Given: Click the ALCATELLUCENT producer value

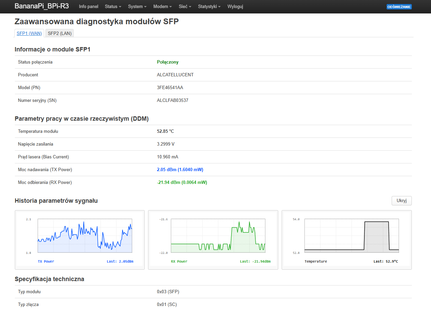Looking at the screenshot, I should pos(175,75).
